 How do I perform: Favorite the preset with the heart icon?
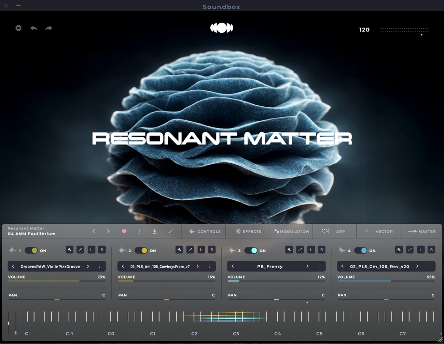pos(124,231)
